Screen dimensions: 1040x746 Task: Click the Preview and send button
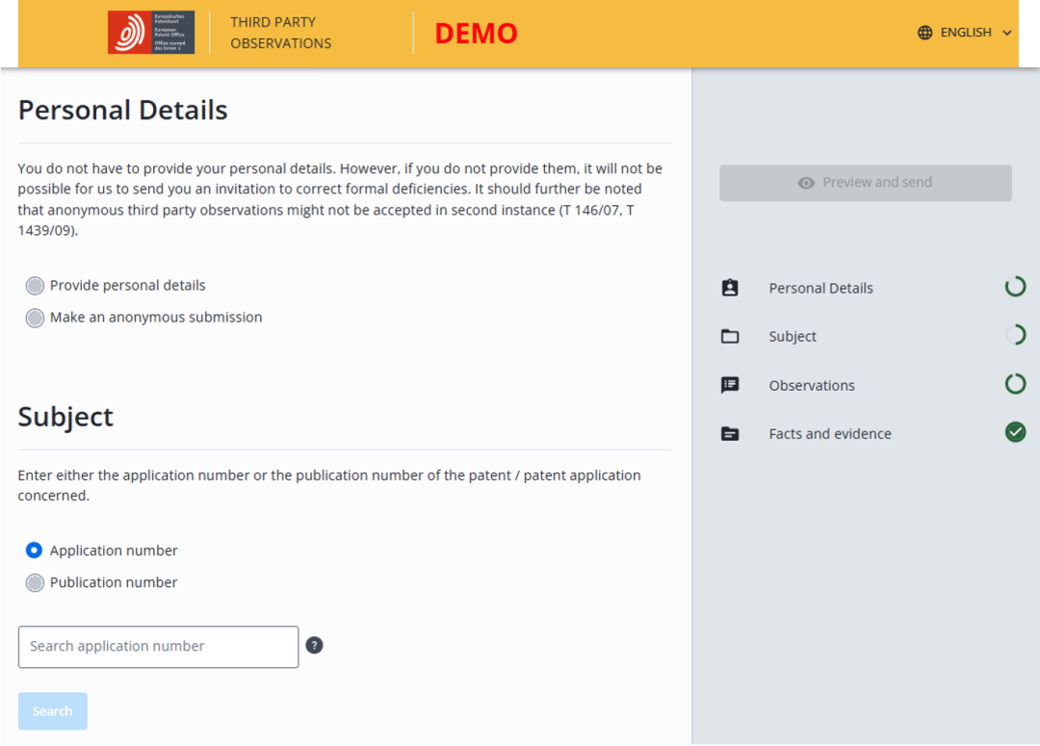point(865,183)
